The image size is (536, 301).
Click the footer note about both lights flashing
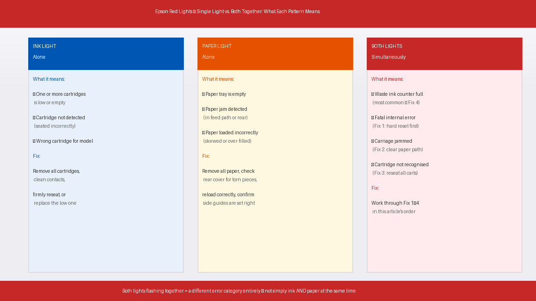pos(239,291)
